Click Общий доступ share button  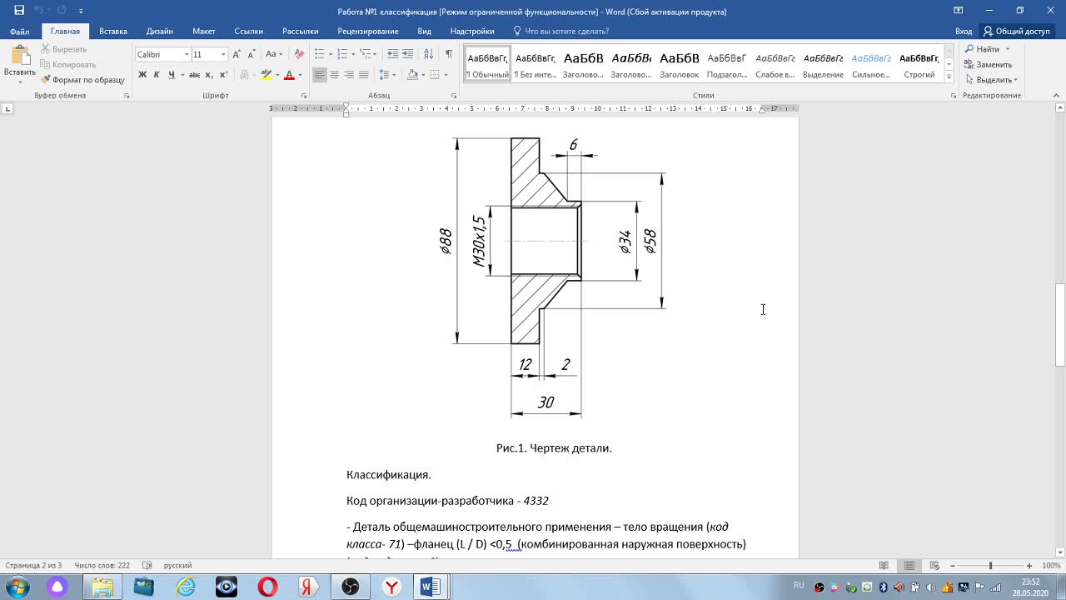coord(1017,32)
